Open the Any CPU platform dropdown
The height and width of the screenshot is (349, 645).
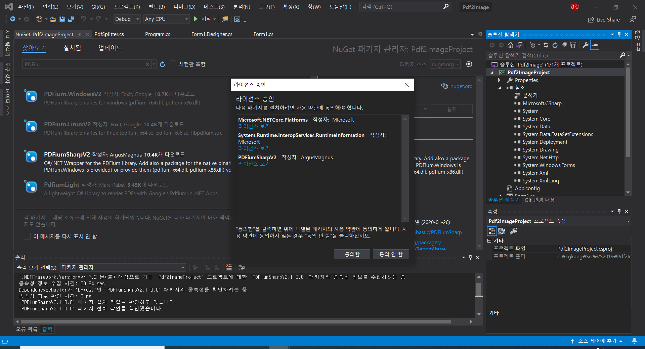pyautogui.click(x=167, y=19)
